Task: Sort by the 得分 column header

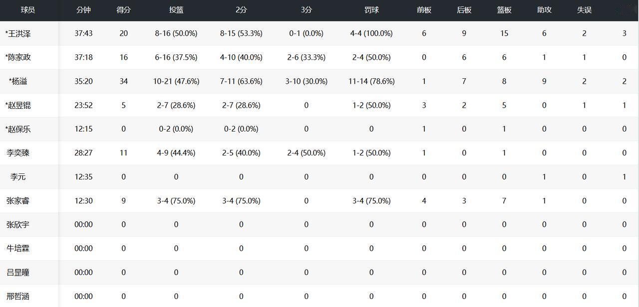Action: (123, 10)
